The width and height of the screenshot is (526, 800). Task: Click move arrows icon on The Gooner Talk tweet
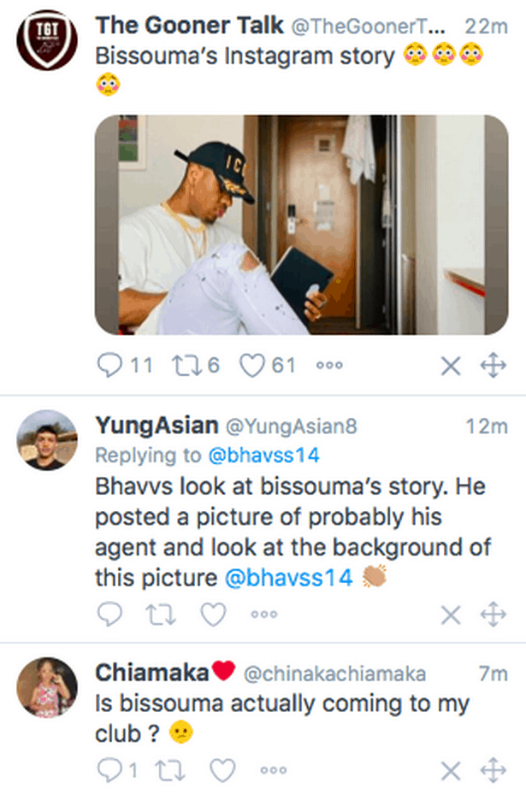click(493, 365)
